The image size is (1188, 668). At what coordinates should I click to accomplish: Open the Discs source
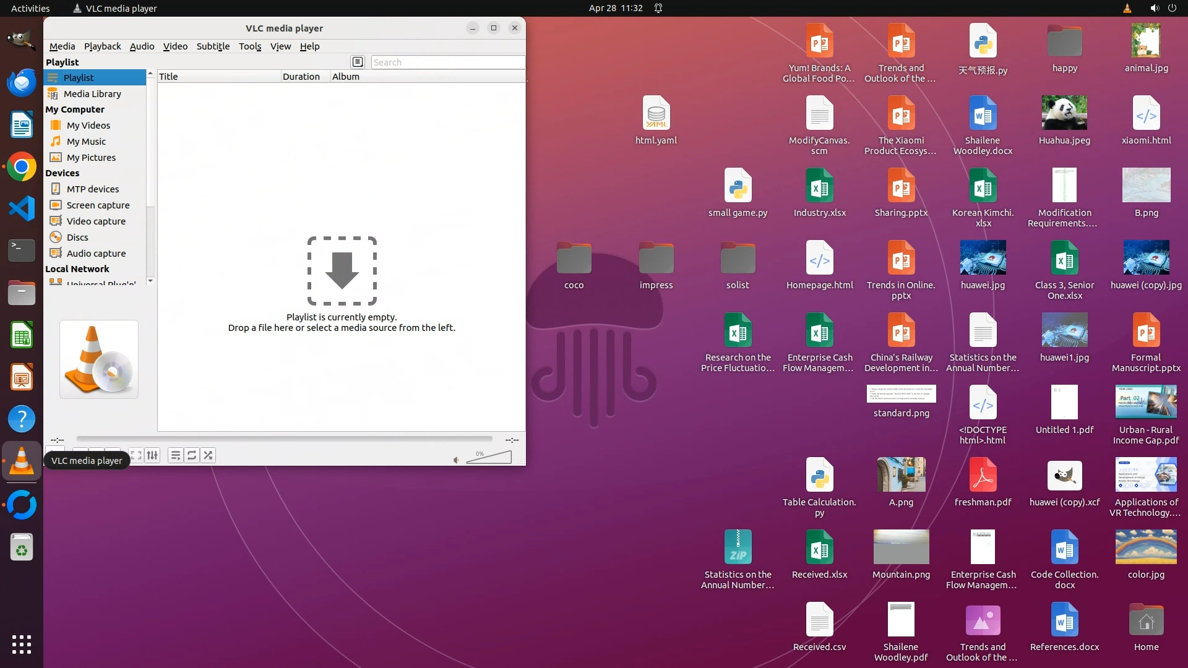(77, 238)
